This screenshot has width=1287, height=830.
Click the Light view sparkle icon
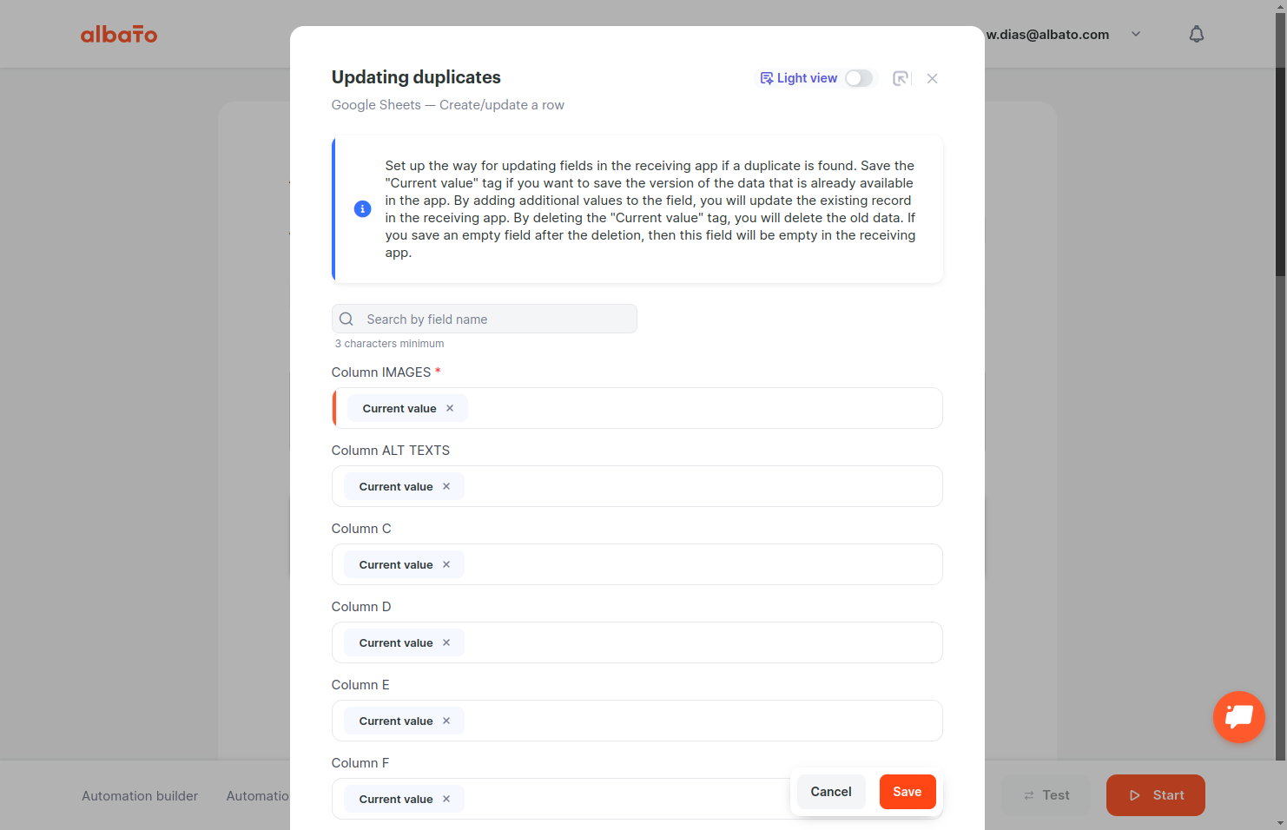(767, 78)
